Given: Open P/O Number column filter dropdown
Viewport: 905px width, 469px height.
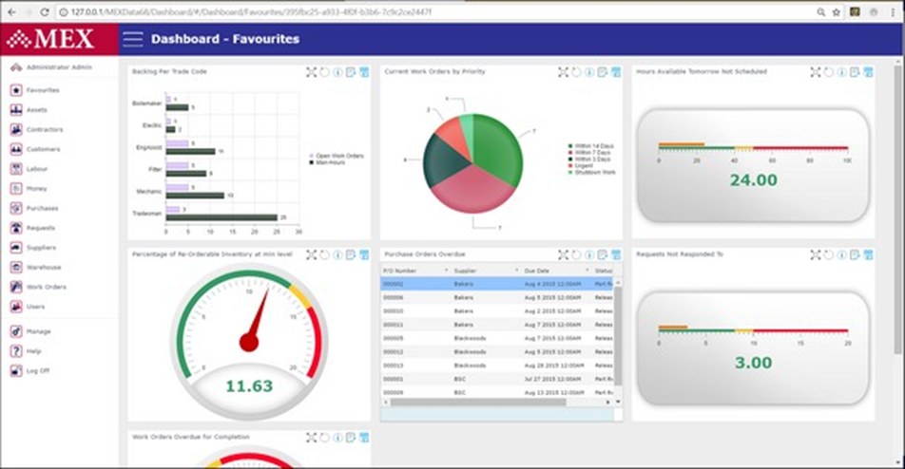Looking at the screenshot, I should (x=446, y=271).
